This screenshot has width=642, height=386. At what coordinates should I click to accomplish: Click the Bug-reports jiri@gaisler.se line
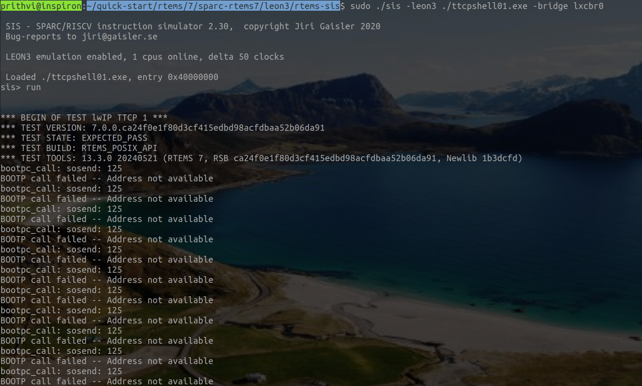[82, 37]
